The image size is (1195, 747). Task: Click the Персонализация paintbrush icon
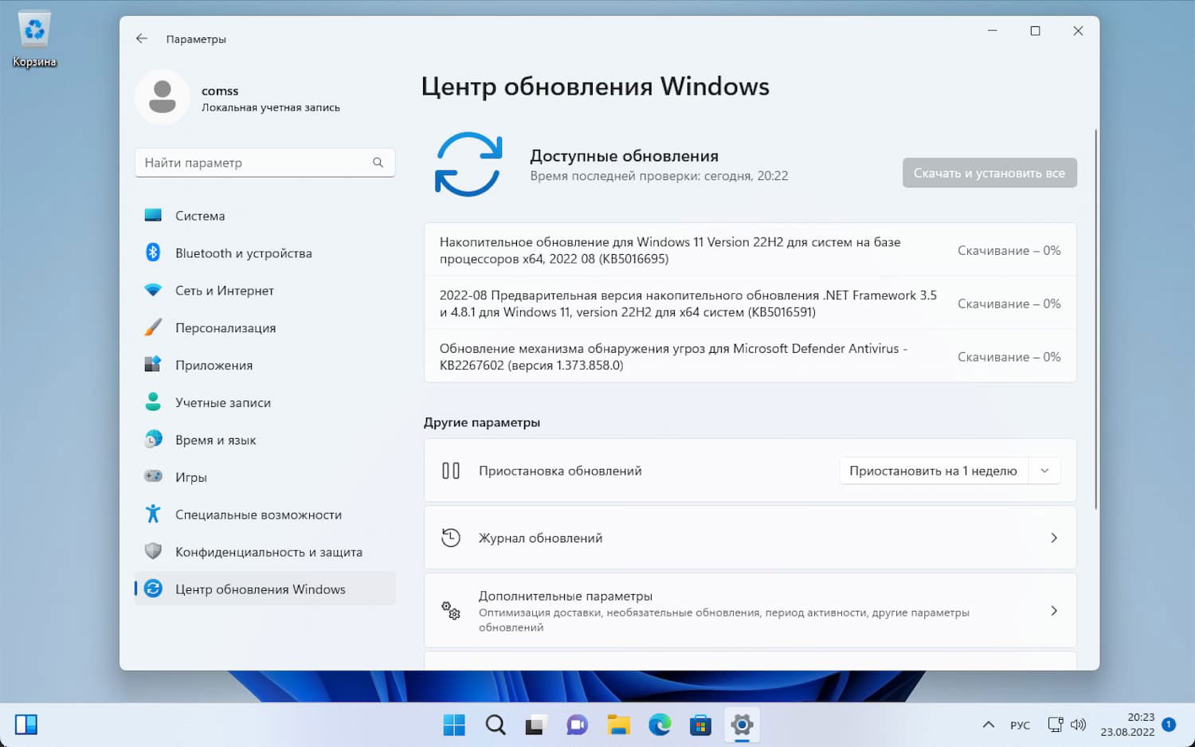tap(153, 327)
